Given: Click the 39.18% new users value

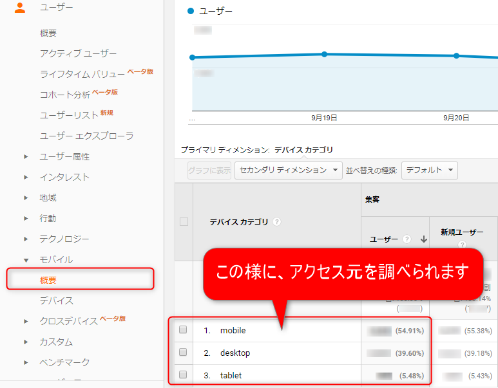Looking at the screenshot, I should (x=478, y=353).
